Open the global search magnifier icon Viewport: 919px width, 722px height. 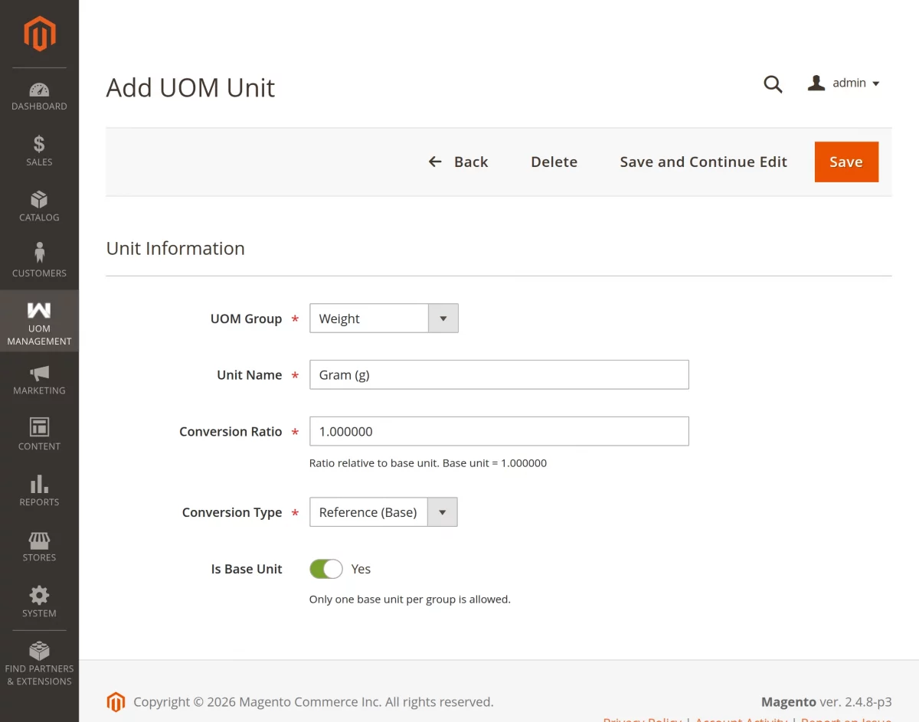[x=773, y=84]
